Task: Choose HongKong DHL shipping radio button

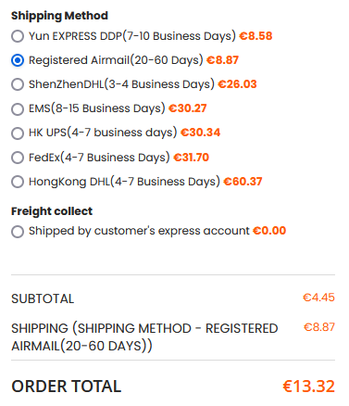Action: click(x=18, y=182)
